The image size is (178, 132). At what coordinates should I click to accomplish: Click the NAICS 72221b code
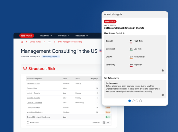[x=110, y=25]
